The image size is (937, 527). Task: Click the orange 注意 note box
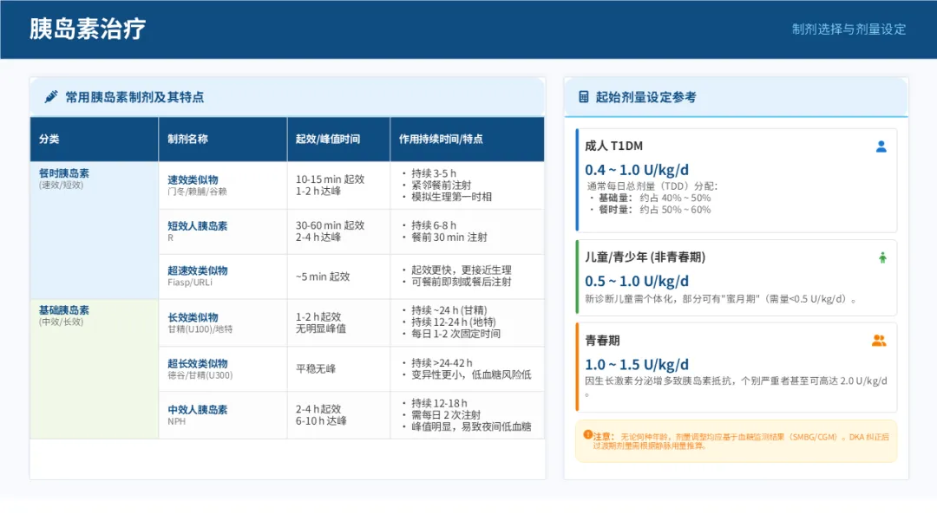coord(737,441)
